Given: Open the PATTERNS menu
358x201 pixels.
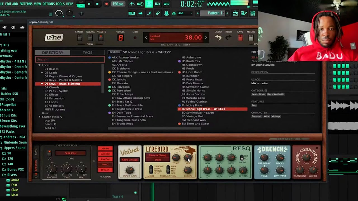Looking at the screenshot, I should 26,4.
